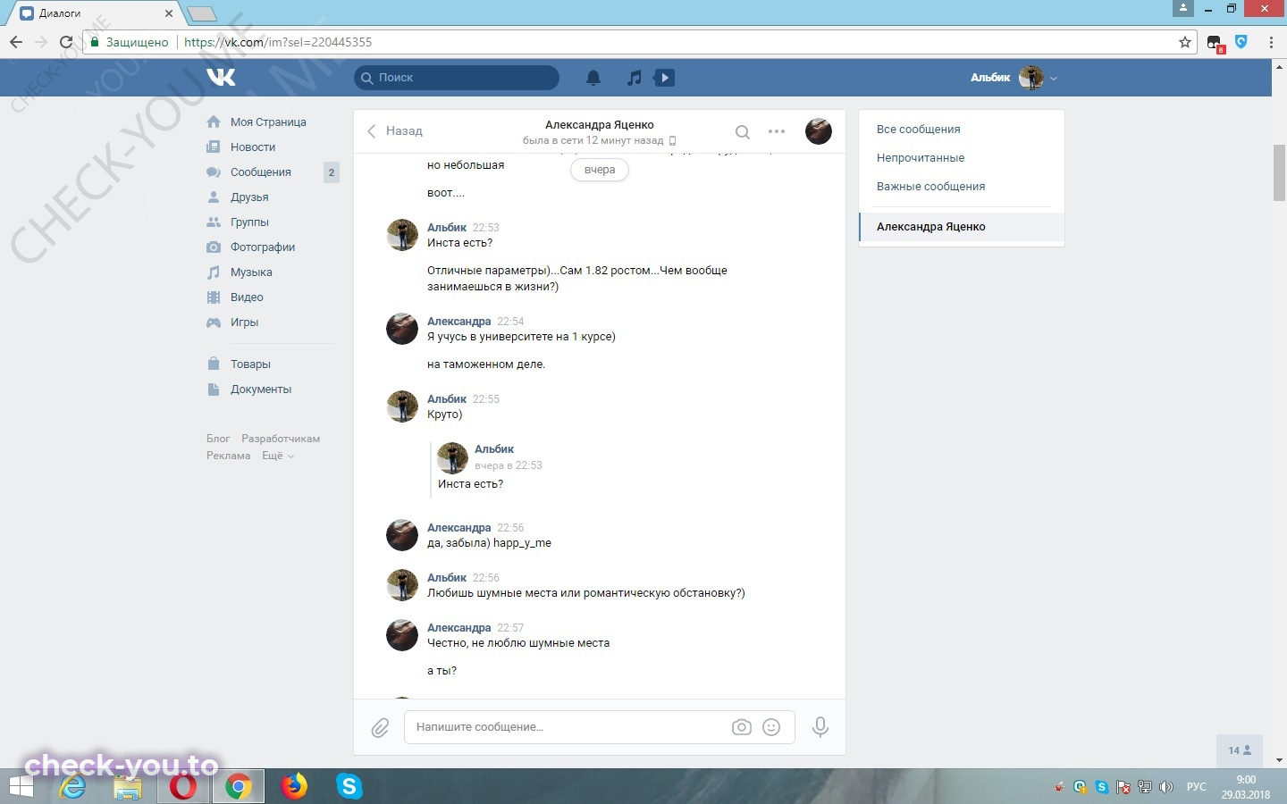Bookmark this page with star icon
1287x804 pixels.
(1185, 42)
